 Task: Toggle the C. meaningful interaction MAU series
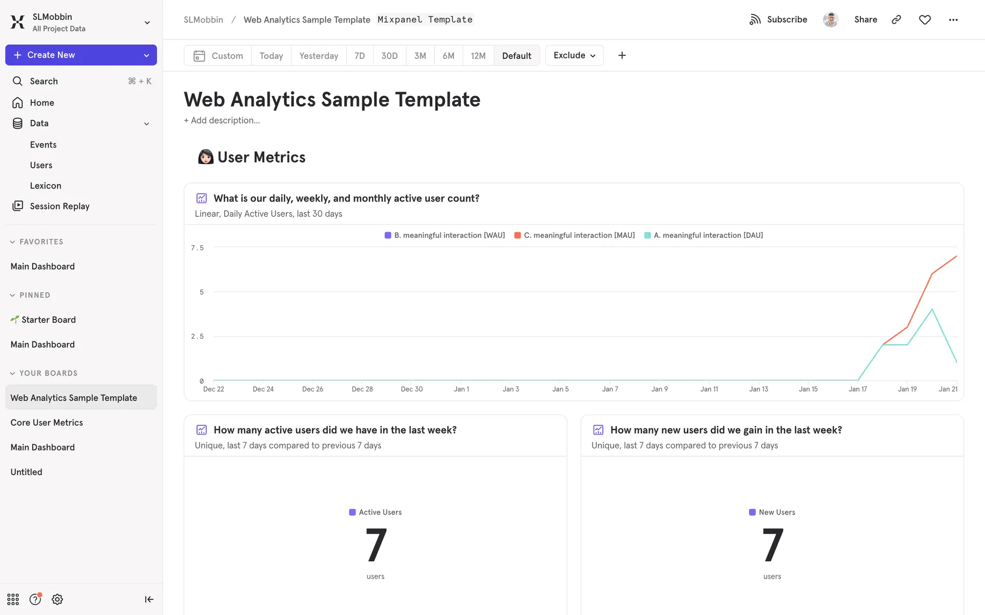point(574,235)
